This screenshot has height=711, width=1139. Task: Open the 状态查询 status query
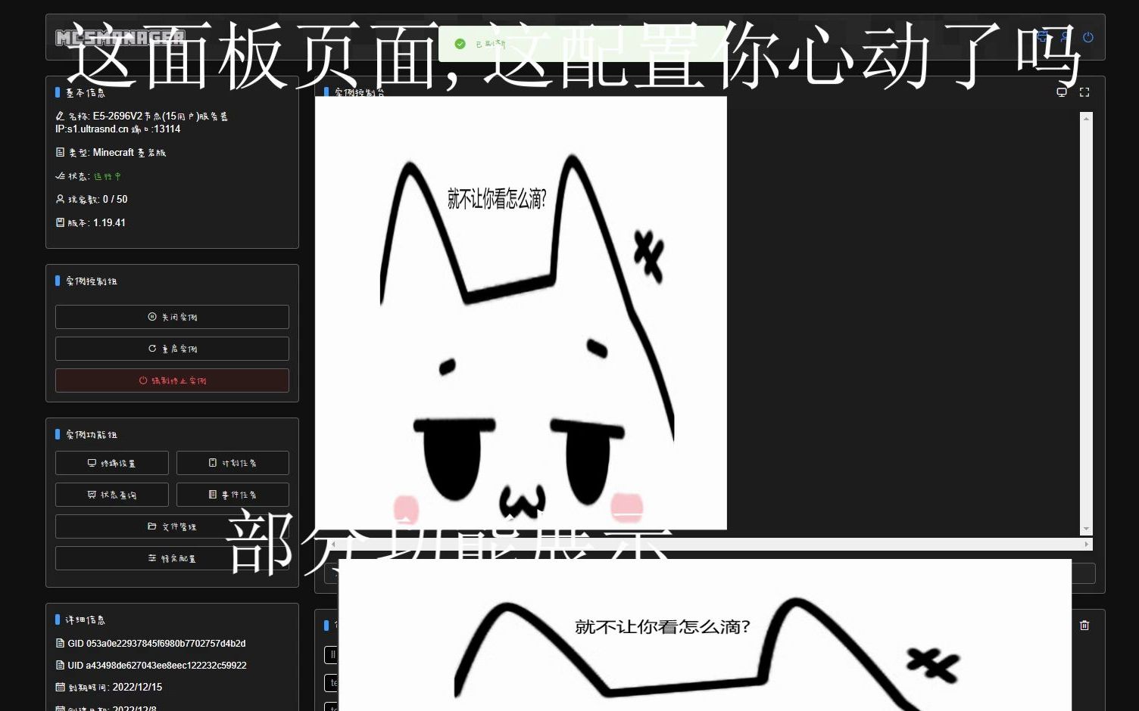[112, 495]
